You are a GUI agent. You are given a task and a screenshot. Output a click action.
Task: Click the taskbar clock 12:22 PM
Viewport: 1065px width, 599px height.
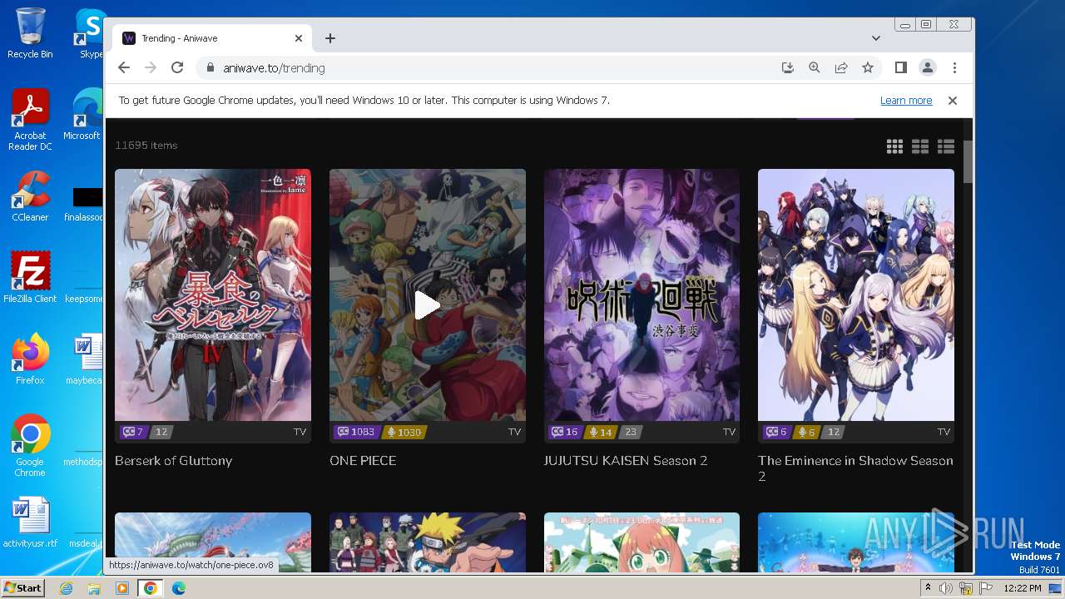pyautogui.click(x=1023, y=588)
